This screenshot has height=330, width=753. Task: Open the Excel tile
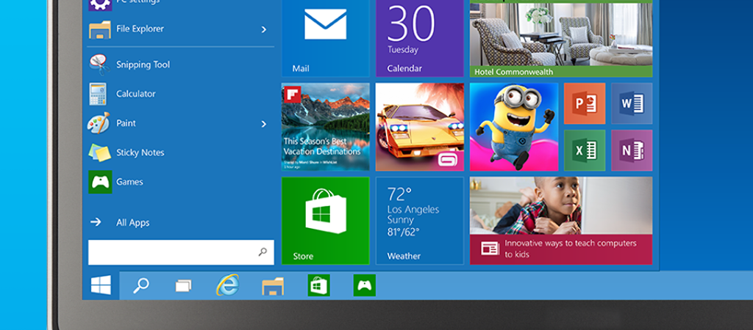pos(585,150)
